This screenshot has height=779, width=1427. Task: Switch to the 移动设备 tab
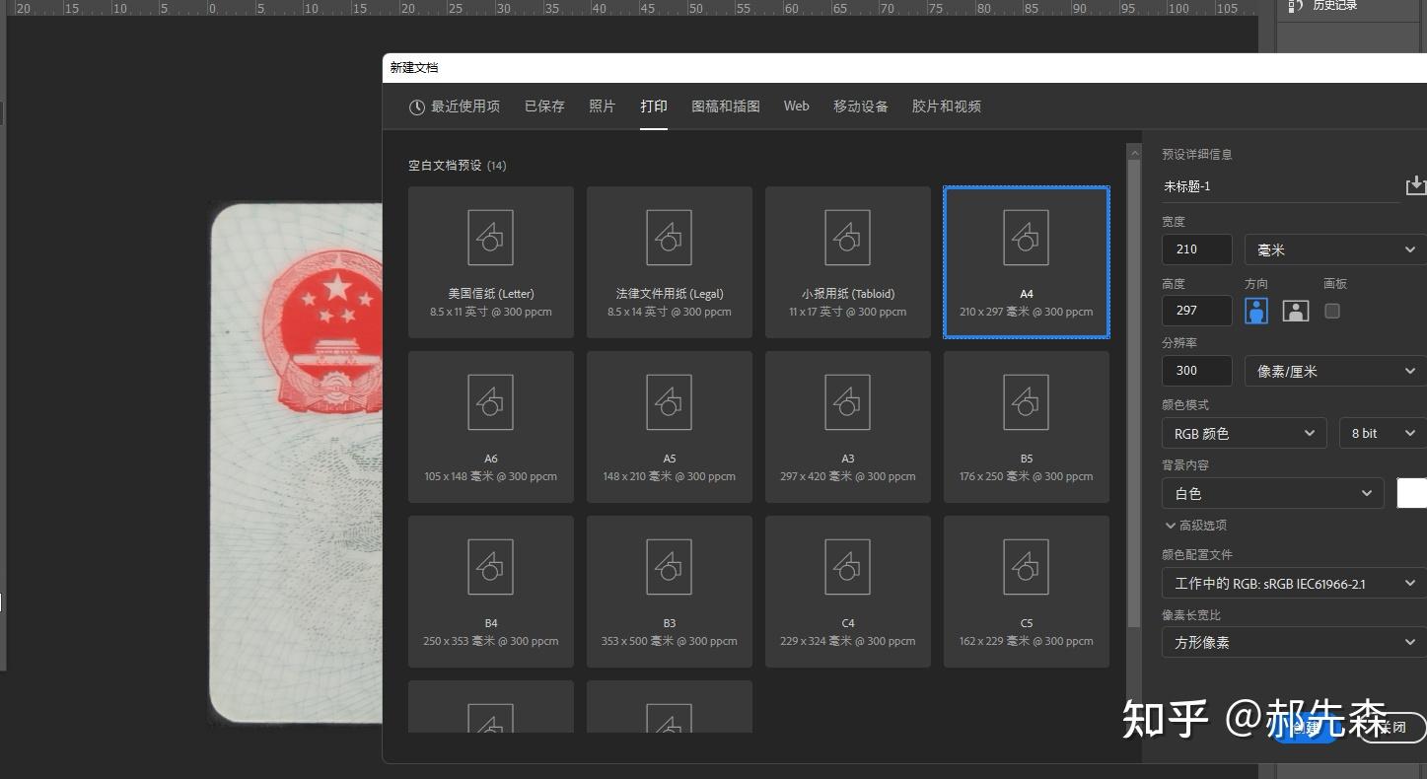860,106
